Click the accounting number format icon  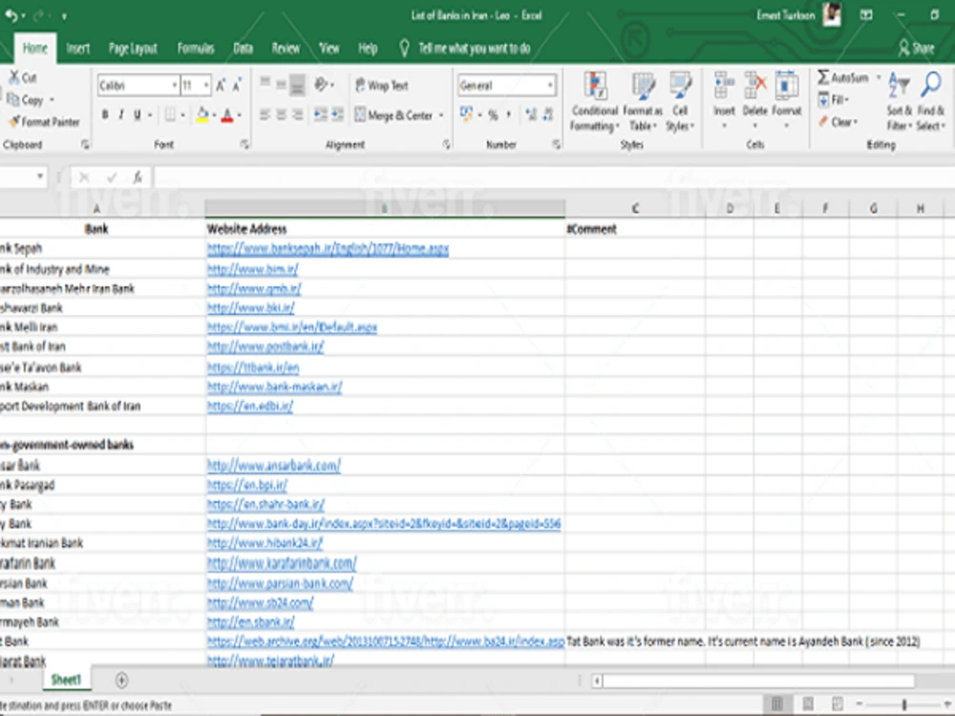(x=467, y=114)
